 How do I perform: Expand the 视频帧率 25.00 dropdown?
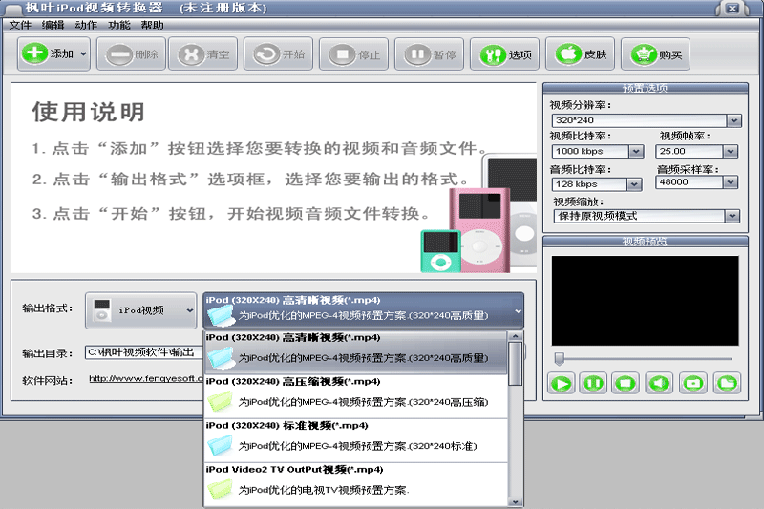click(x=731, y=152)
